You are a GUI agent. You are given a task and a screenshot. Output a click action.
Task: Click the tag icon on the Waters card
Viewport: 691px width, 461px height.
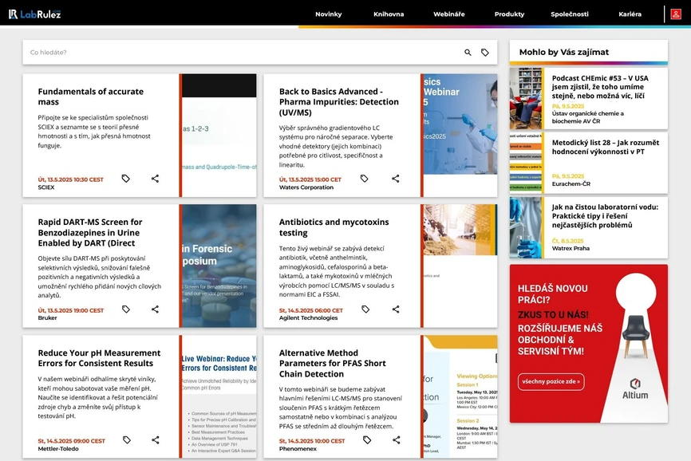point(365,179)
